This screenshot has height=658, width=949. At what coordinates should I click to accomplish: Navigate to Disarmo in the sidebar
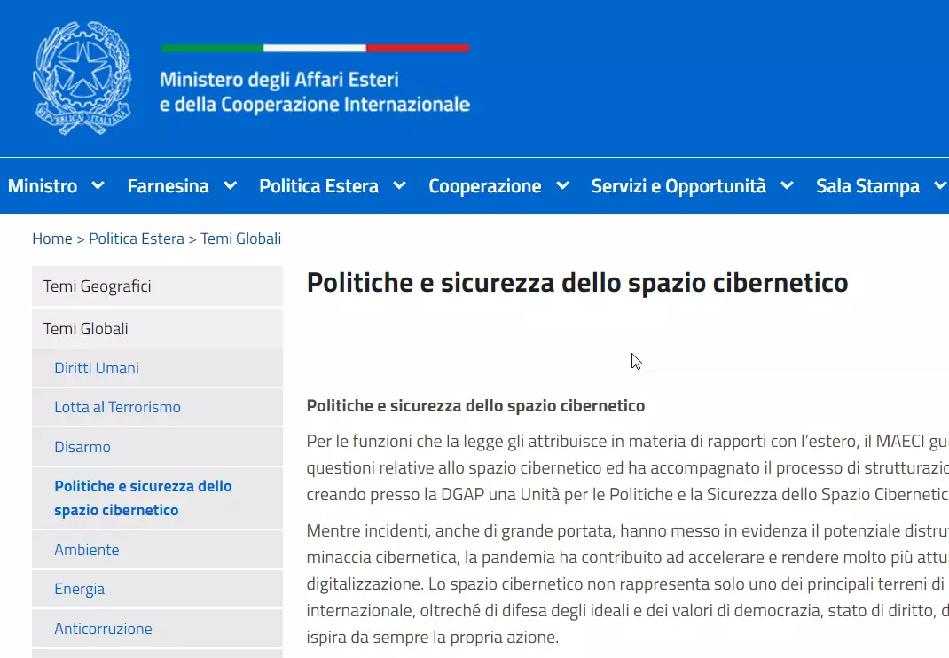(82, 447)
